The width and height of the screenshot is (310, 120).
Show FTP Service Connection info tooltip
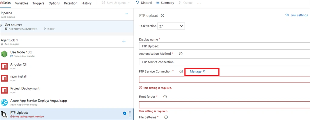pyautogui.click(x=181, y=72)
